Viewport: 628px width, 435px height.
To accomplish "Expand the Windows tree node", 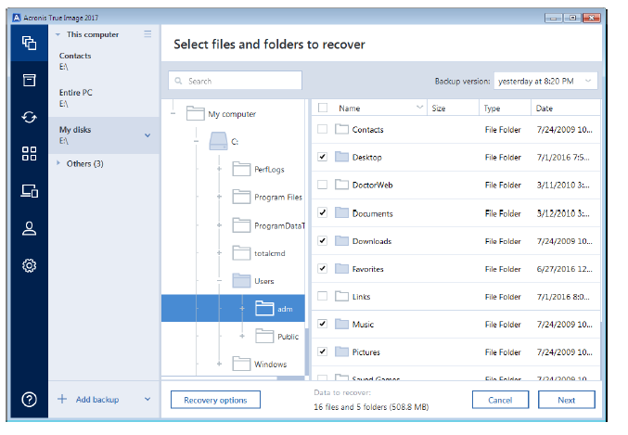I will point(220,364).
